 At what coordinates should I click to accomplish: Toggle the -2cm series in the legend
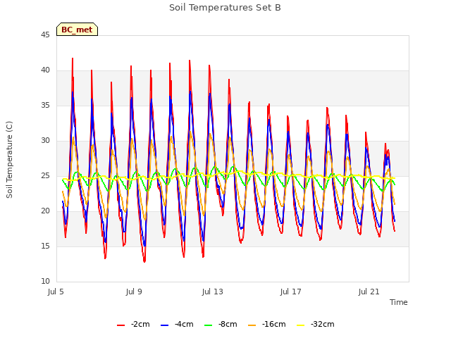(x=133, y=325)
